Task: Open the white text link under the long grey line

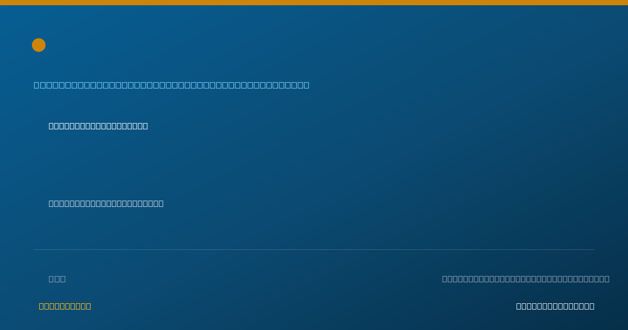Action: (555, 306)
